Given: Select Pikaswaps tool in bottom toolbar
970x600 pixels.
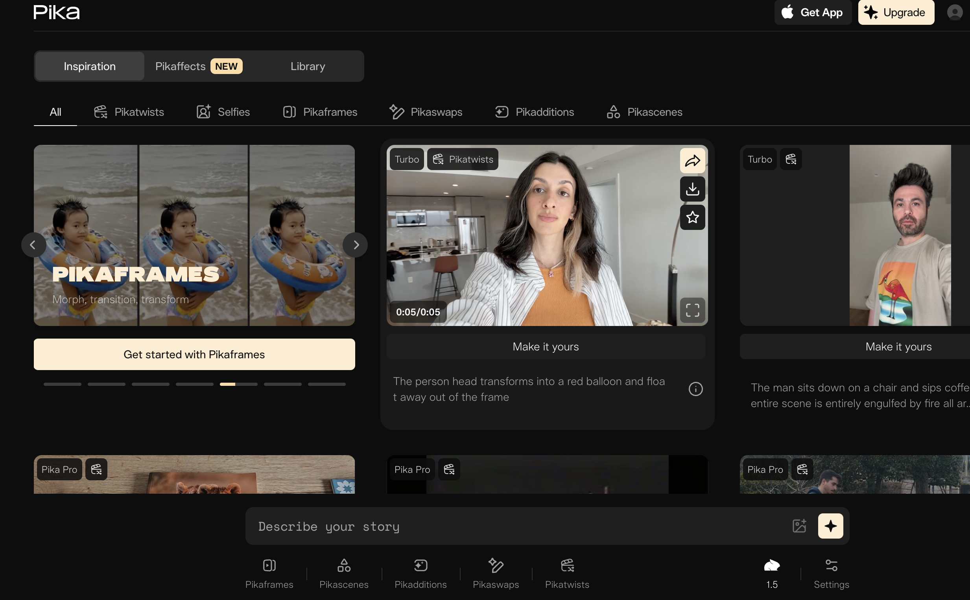Looking at the screenshot, I should [x=496, y=573].
